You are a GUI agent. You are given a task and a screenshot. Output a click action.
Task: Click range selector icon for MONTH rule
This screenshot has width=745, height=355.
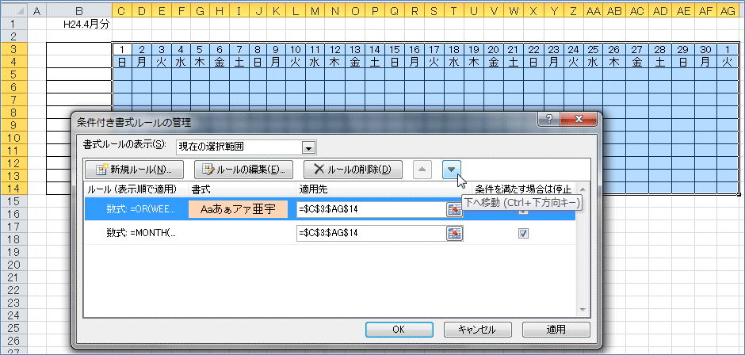(454, 233)
